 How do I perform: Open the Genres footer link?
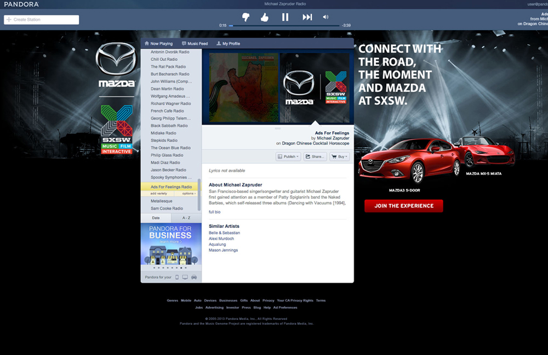click(172, 300)
